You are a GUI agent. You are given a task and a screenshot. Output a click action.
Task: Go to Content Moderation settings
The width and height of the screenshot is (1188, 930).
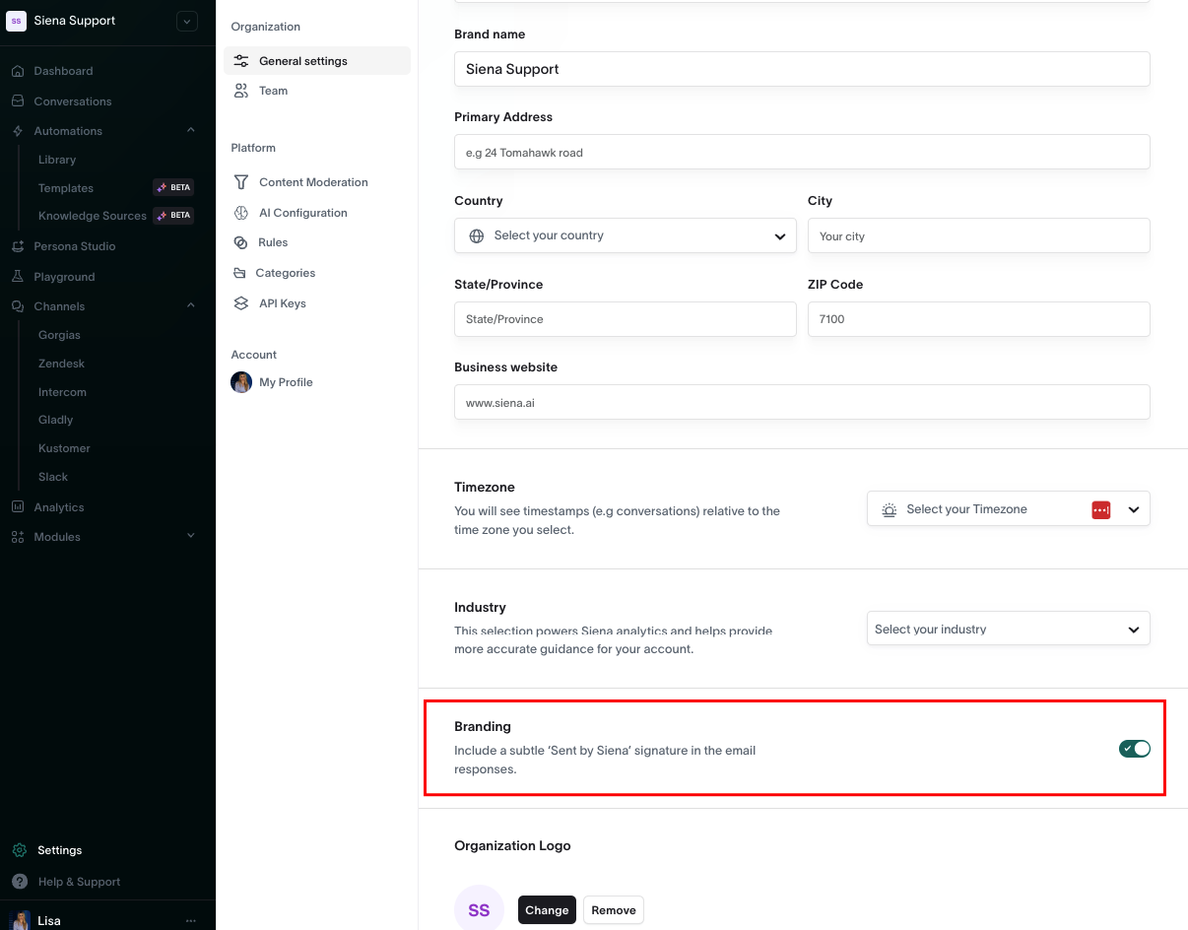(x=313, y=182)
